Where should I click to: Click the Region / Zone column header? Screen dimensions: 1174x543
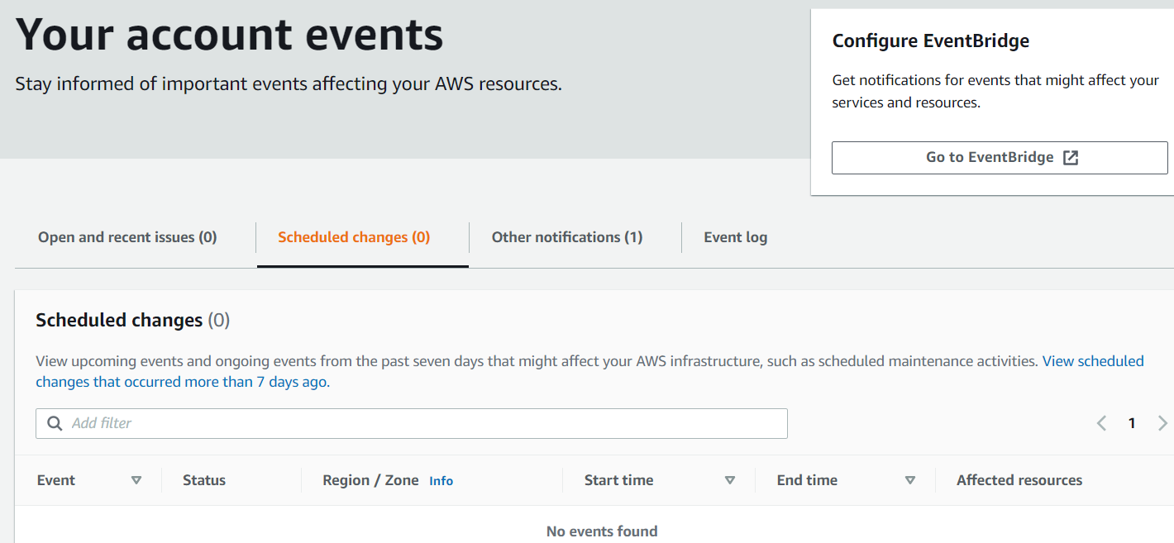370,480
